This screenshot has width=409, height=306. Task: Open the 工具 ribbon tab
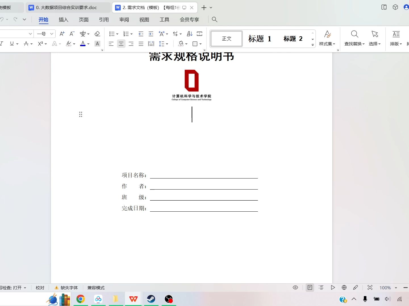click(164, 20)
